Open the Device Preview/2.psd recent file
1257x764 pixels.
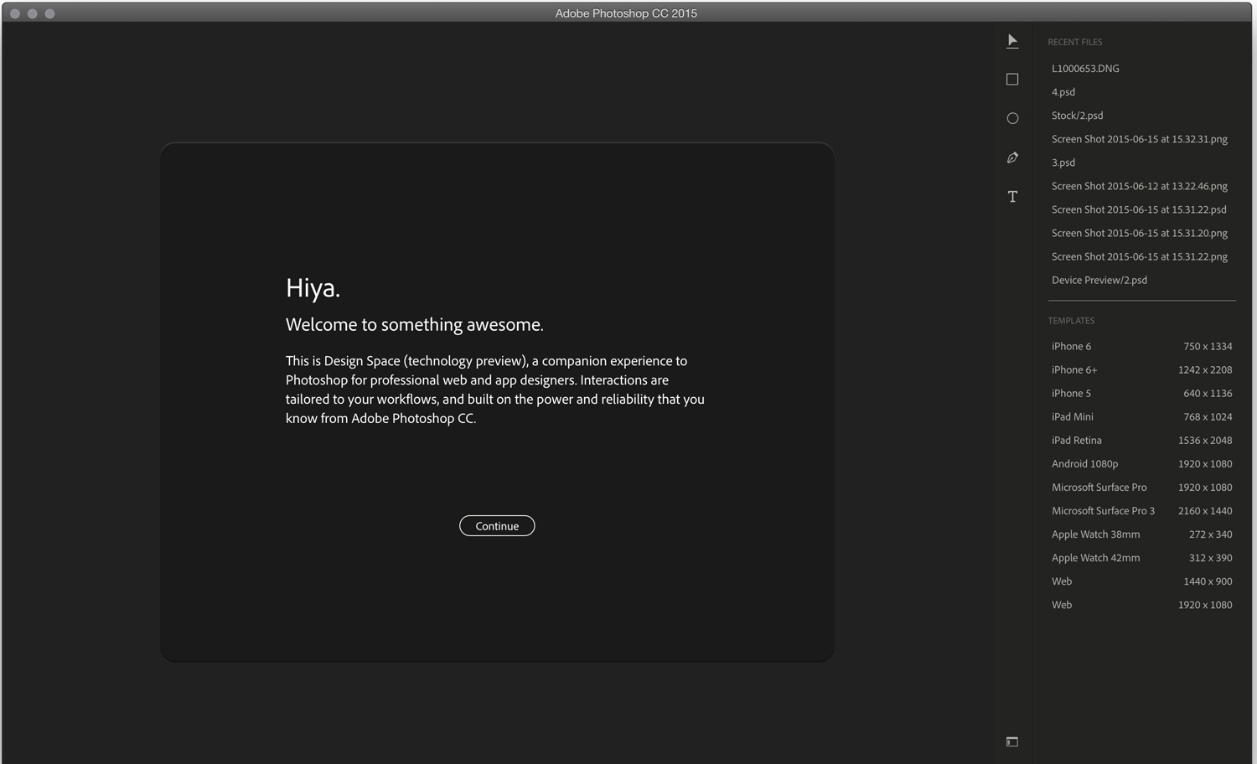[1099, 279]
